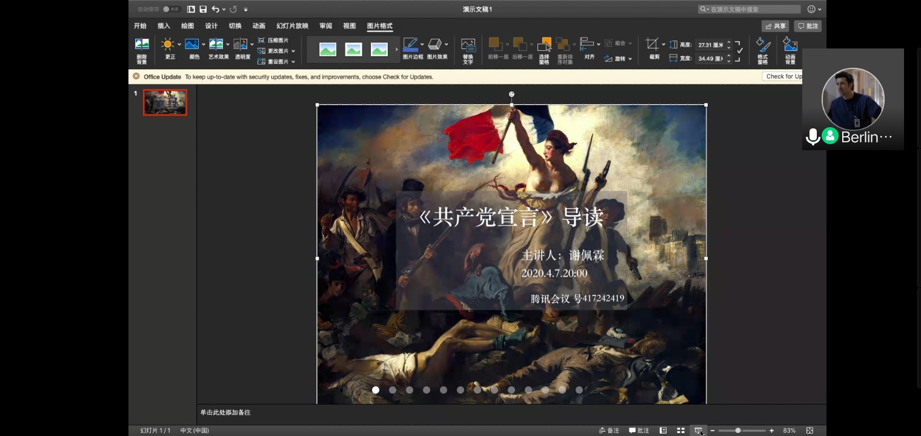Open the Format Pane (格式窗格)
Screen dimensions: 921x436
coord(763,45)
